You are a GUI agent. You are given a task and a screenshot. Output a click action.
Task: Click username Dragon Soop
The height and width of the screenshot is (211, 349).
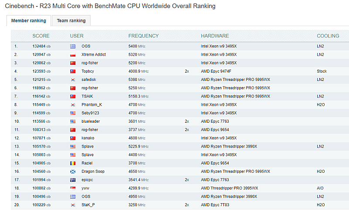(x=93, y=171)
